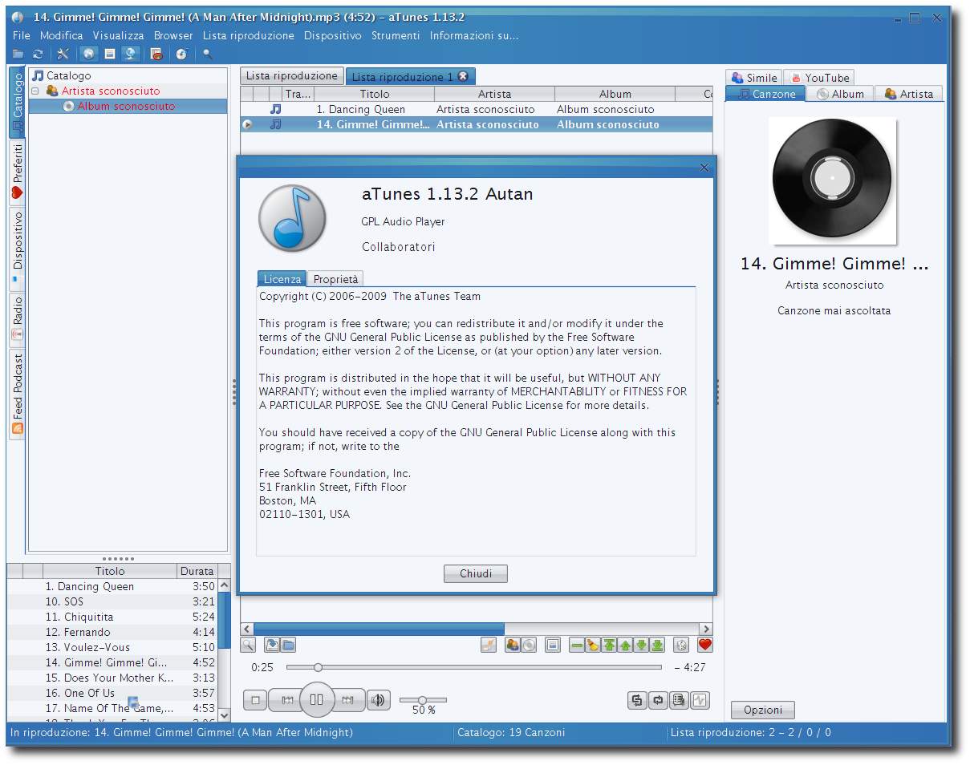Image resolution: width=970 pixels, height=765 pixels.
Task: Move song to top with green arrow
Action: point(609,645)
